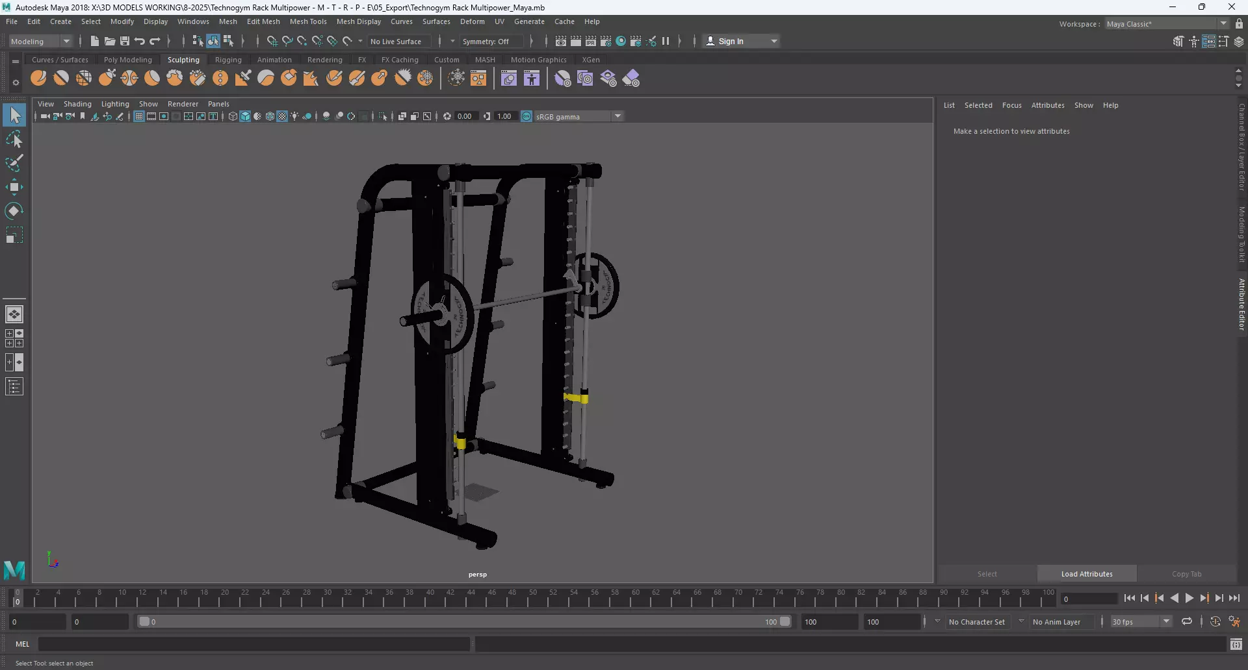This screenshot has width=1248, height=670.
Task: Open the Mesh Tools menu
Action: 308,21
